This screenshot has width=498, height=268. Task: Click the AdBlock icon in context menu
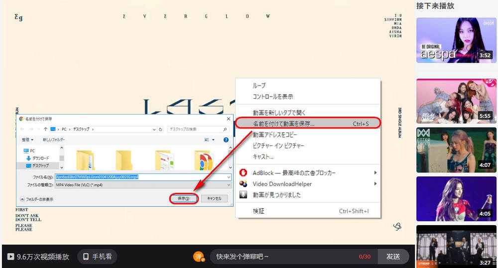pos(244,173)
